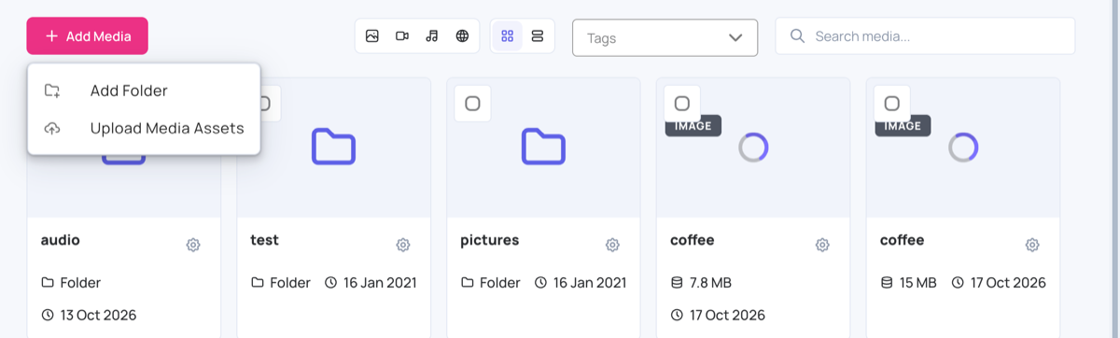Click the 7.8 MB coffee loading thumbnail
This screenshot has width=1120, height=338.
tap(753, 147)
